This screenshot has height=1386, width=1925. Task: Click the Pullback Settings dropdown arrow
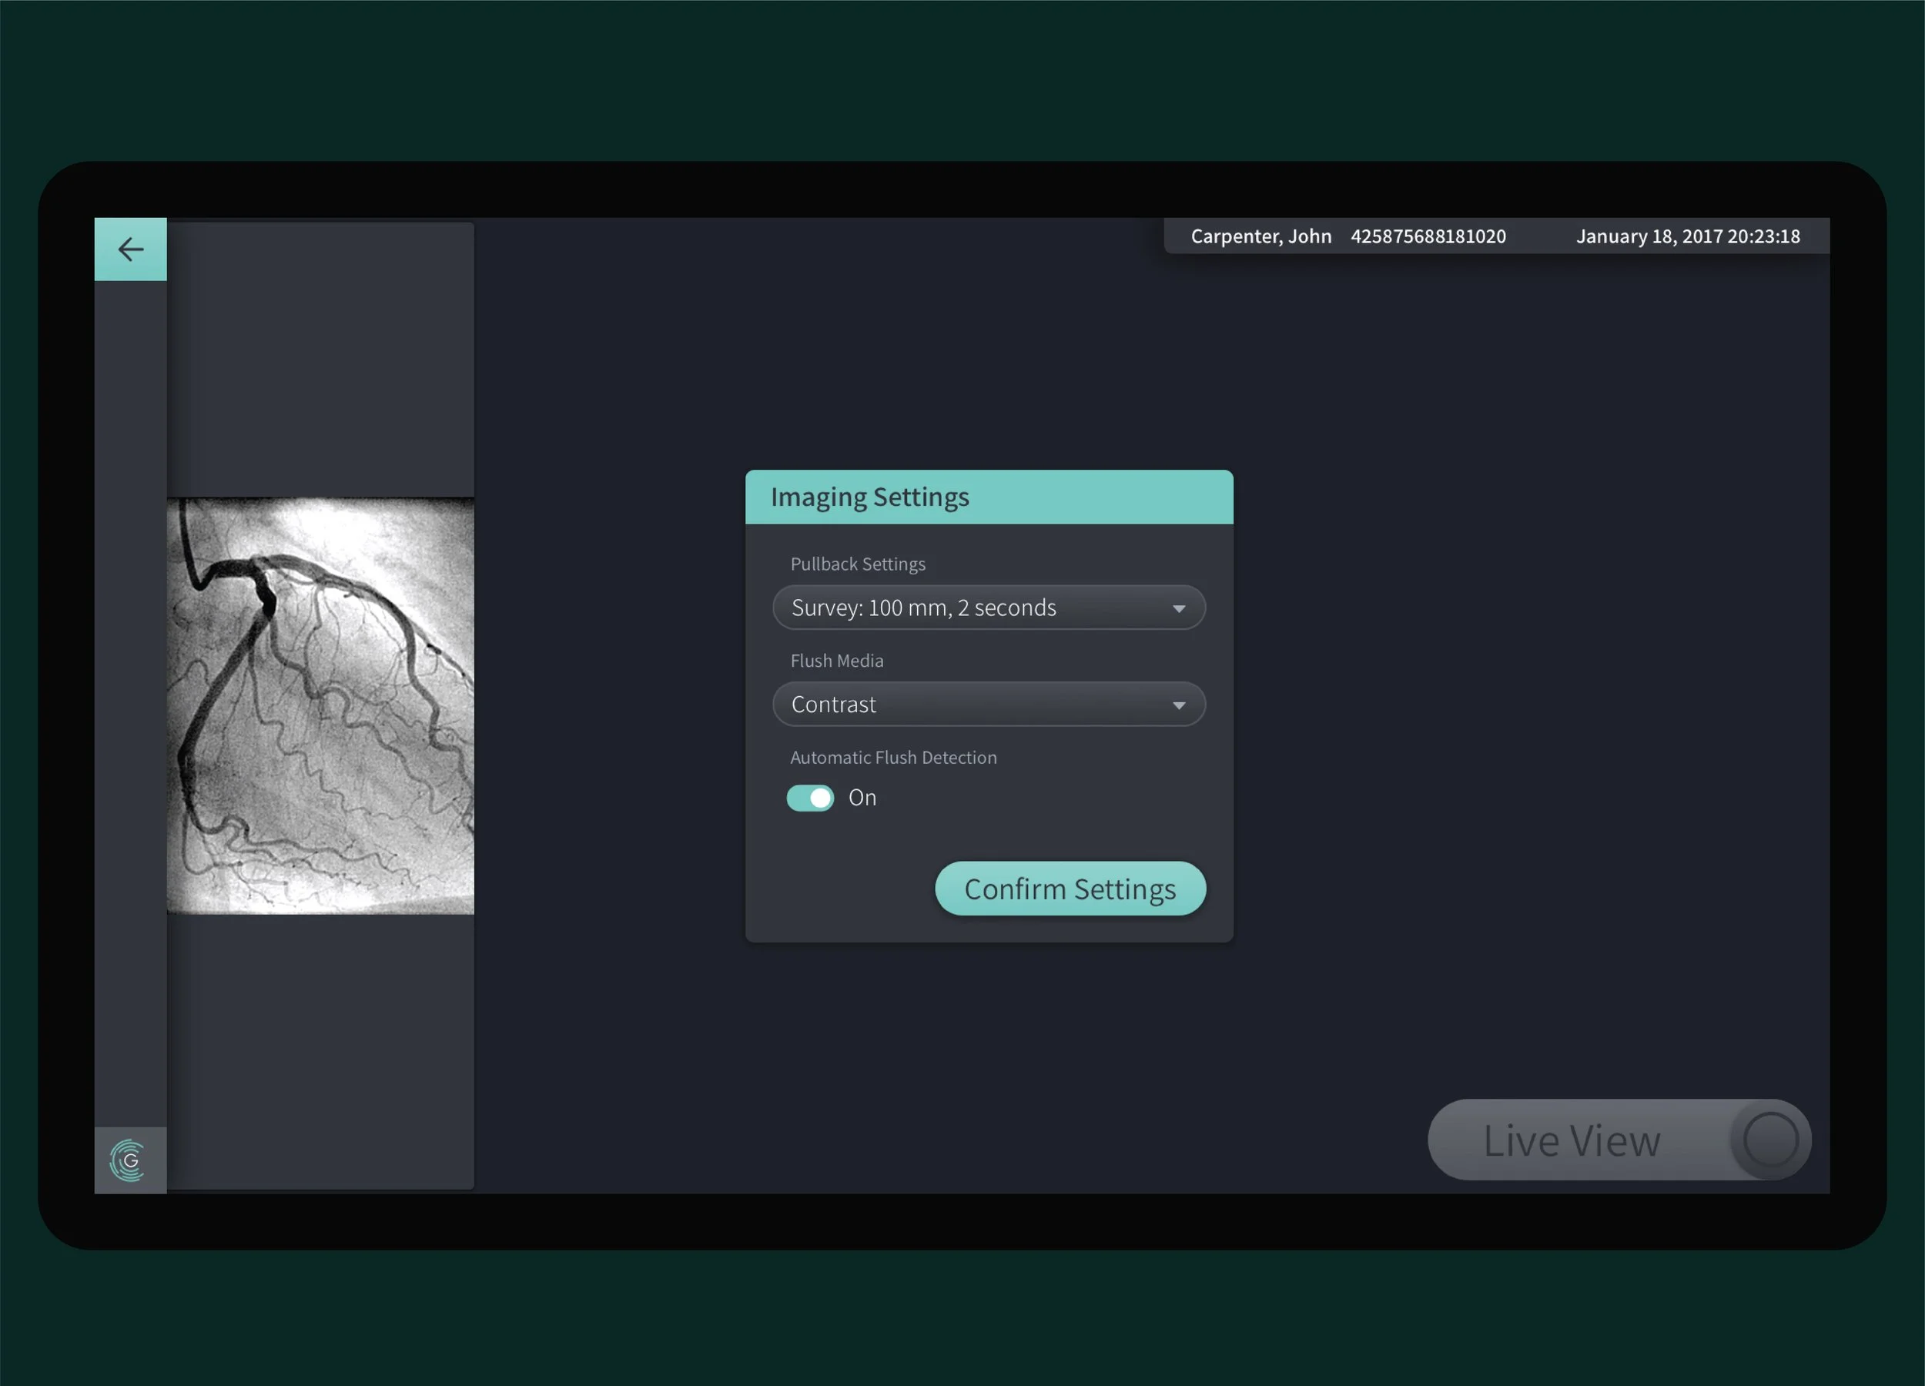tap(1178, 608)
